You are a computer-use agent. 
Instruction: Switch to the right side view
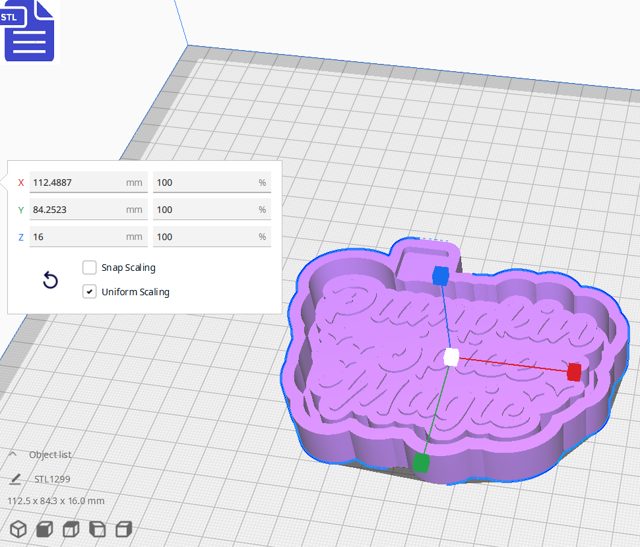point(123,529)
